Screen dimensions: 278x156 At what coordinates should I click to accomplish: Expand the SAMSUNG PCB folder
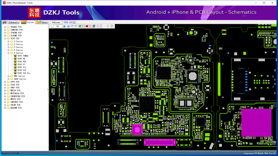click(x=5, y=30)
